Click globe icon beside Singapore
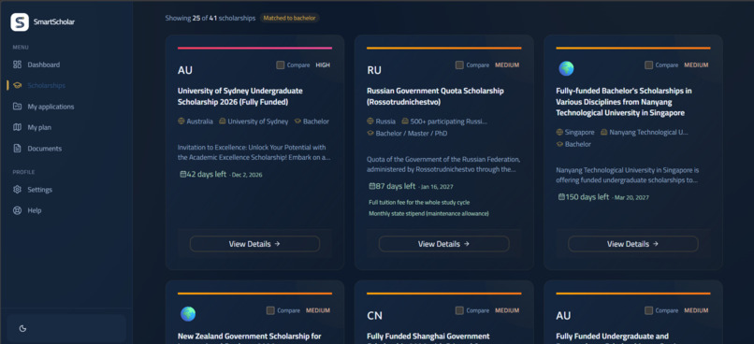 (559, 132)
